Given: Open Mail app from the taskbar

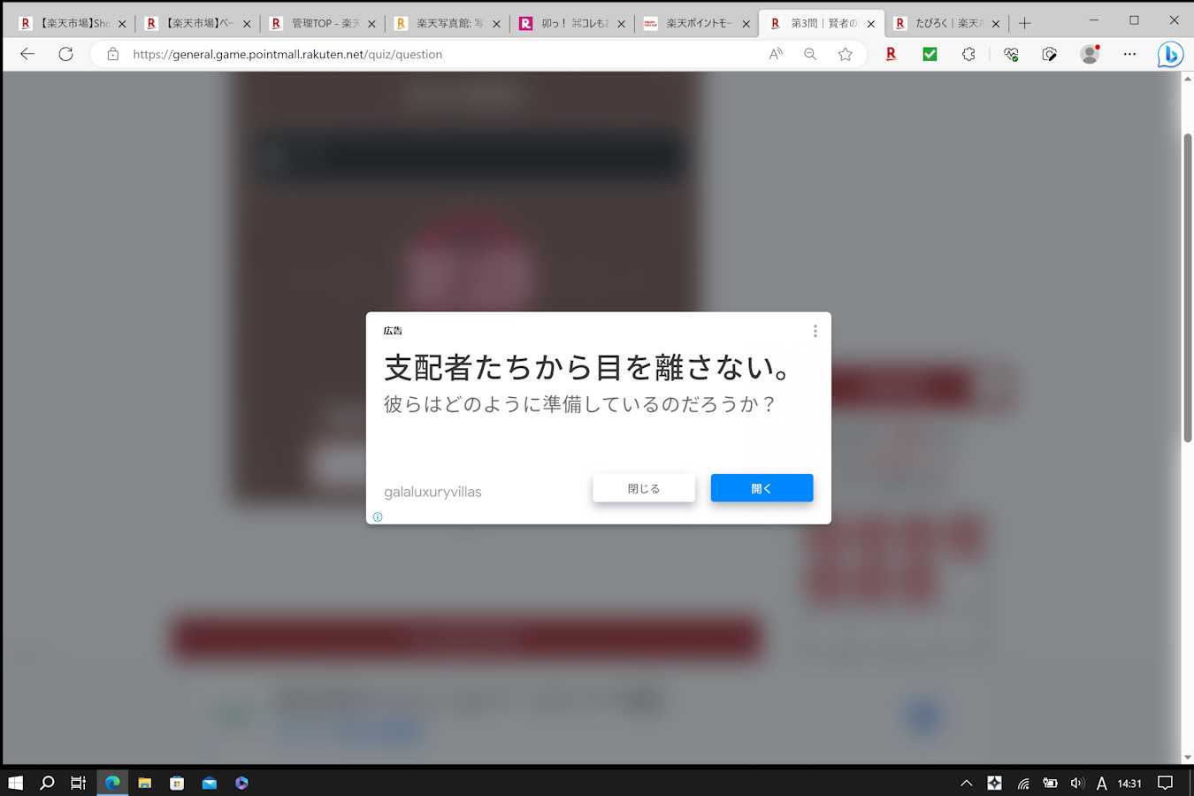Looking at the screenshot, I should pos(209,783).
